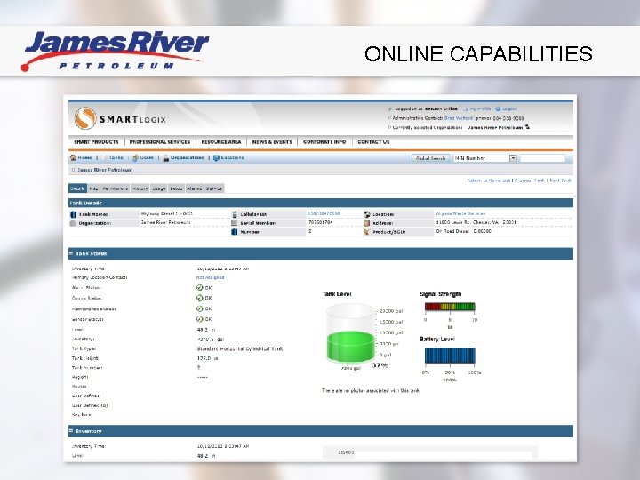The width and height of the screenshot is (640, 480).
Task: Switch to the Setup tab
Action: tap(176, 188)
